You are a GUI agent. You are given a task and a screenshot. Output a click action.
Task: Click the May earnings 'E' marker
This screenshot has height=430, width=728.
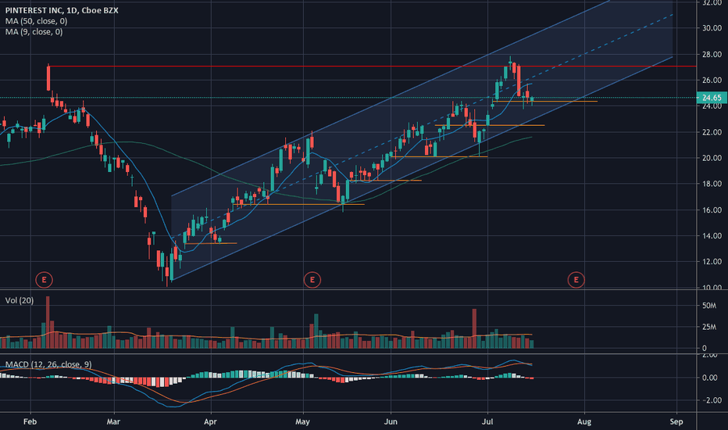(312, 280)
